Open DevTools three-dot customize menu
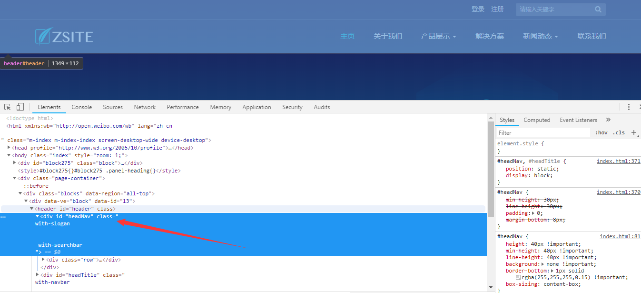641x293 pixels. 629,107
